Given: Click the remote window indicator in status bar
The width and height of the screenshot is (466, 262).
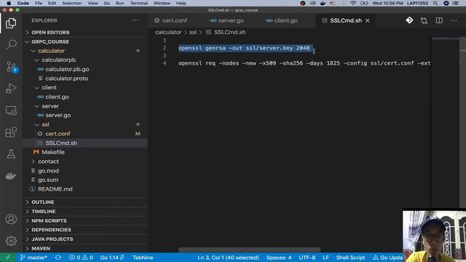Looking at the screenshot, I should point(8,258).
